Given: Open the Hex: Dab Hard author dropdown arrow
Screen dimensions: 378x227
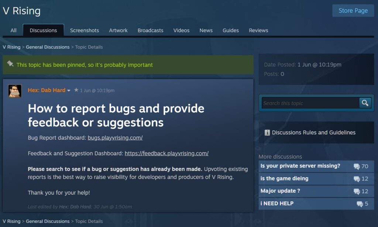Looking at the screenshot, I should point(69,90).
